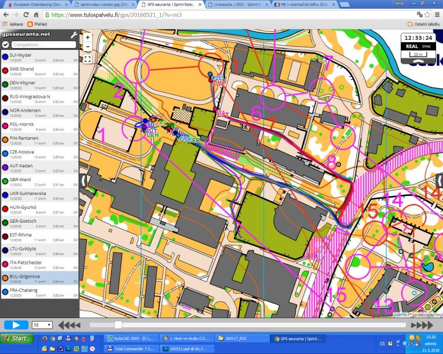This screenshot has height=354, width=443.
Task: Open the Chrome hamburger menu
Action: 437,14
